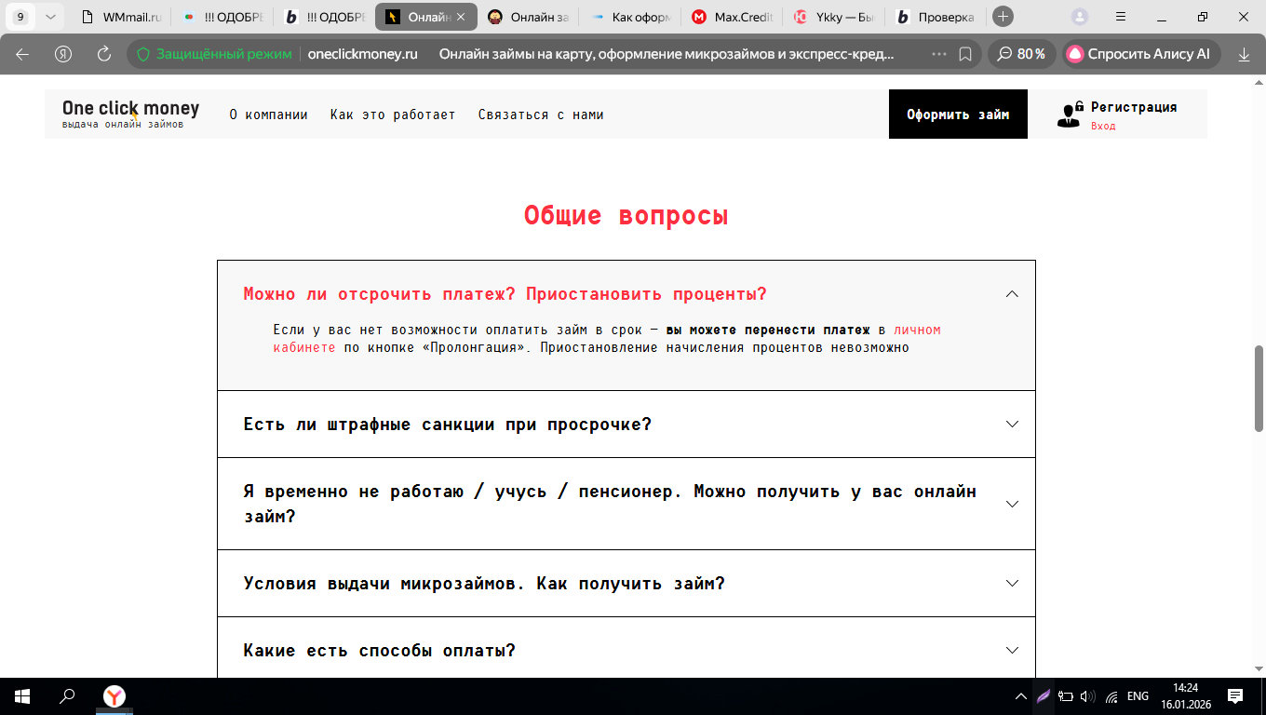Screen dimensions: 1266x715
Task: Click the Общие вопросы heading
Action: click(x=626, y=216)
